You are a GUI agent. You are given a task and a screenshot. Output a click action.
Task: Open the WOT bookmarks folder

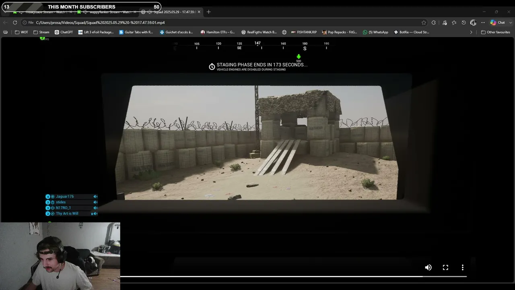point(21,32)
